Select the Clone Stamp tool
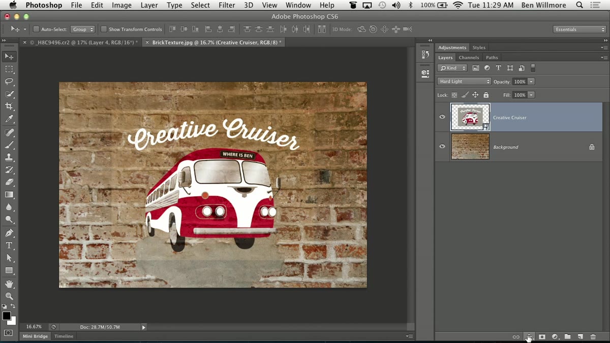 point(9,157)
